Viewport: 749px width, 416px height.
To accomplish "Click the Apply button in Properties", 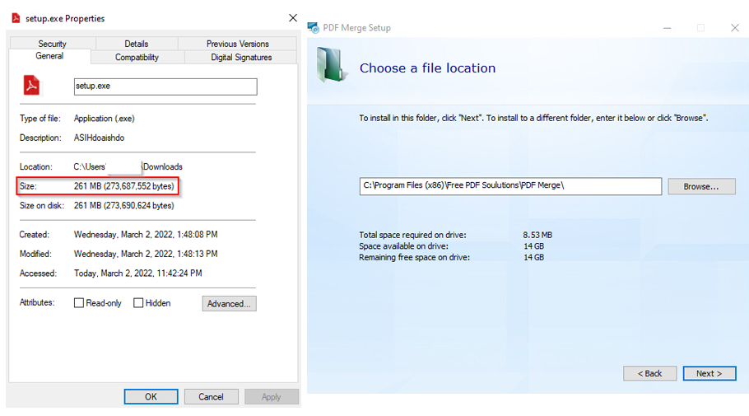I will click(272, 397).
